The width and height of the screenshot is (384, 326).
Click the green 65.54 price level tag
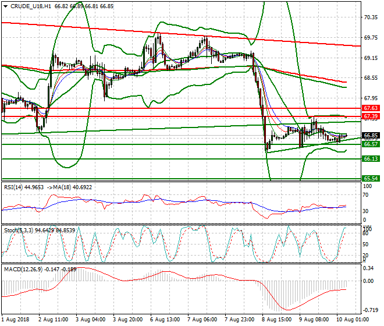pos(371,178)
